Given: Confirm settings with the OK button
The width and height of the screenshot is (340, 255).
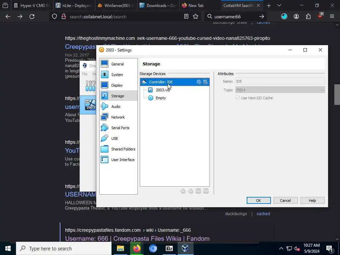Looking at the screenshot, I should pyautogui.click(x=258, y=201).
